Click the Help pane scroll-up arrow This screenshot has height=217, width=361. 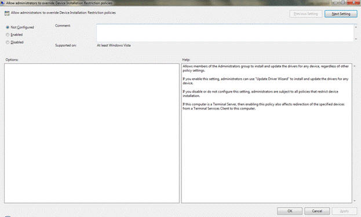pyautogui.click(x=355, y=66)
